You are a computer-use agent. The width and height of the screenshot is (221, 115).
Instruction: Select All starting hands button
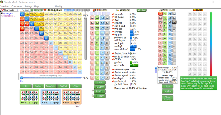pos(26,86)
